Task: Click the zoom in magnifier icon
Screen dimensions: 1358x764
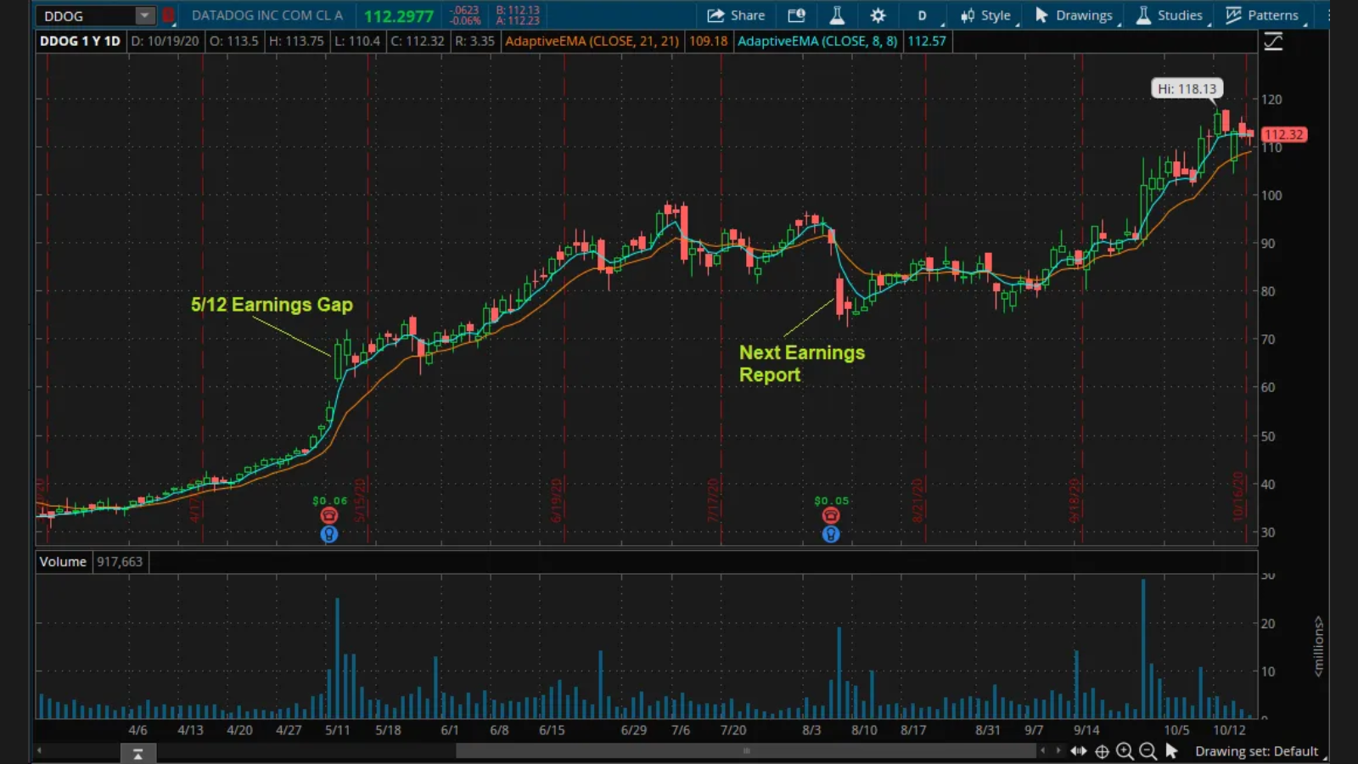Action: tap(1125, 751)
